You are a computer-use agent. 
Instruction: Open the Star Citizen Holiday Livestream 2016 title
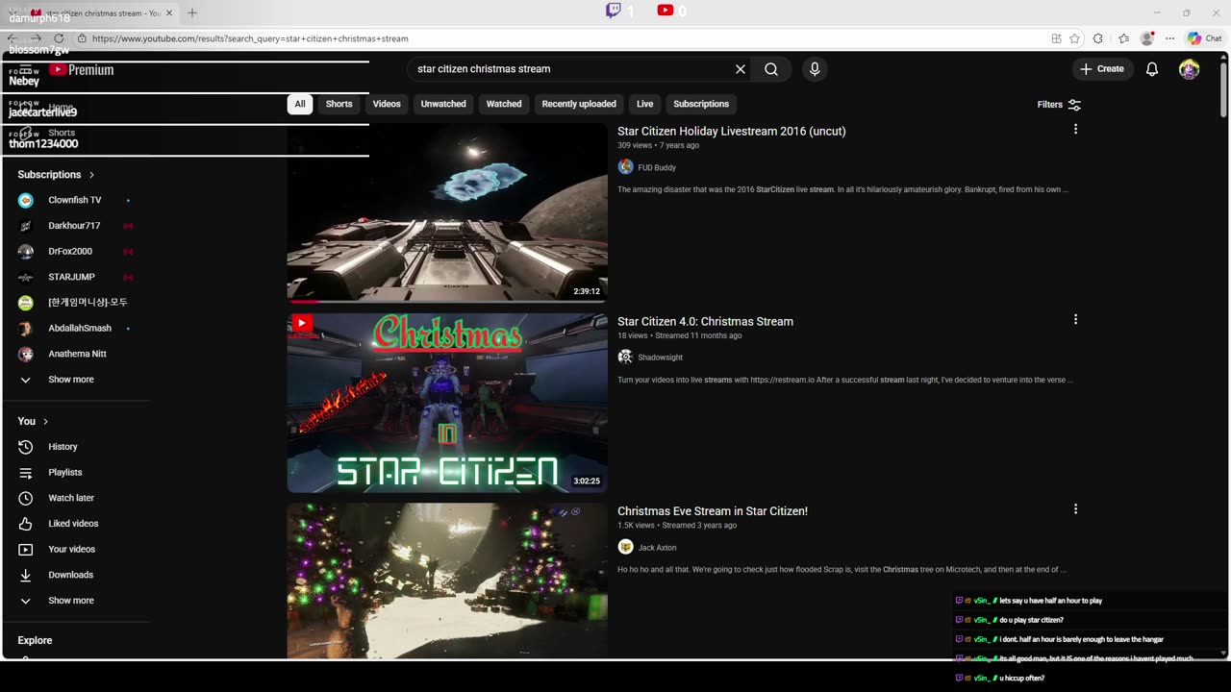(x=732, y=131)
